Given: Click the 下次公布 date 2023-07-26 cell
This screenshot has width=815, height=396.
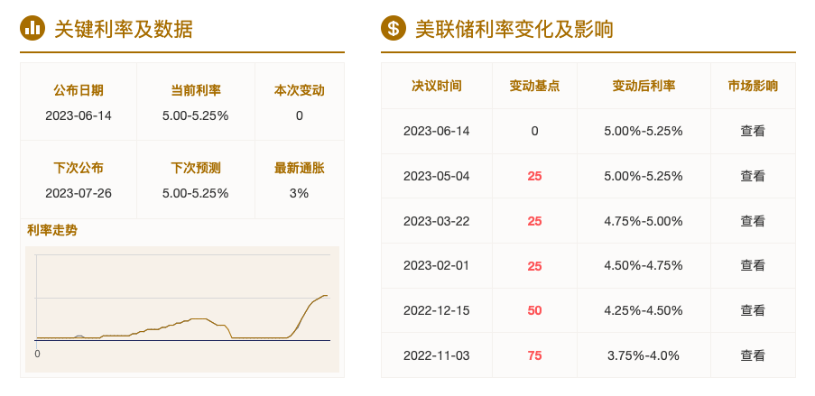Looking at the screenshot, I should (x=79, y=180).
